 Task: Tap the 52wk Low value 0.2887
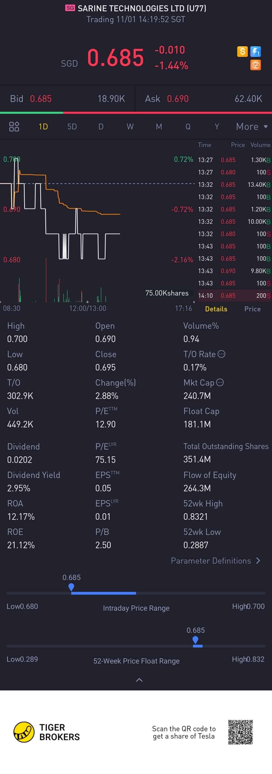click(x=196, y=545)
